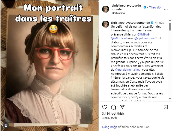Open Occhiatana location link
The height and width of the screenshot is (131, 172).
(x=118, y=13)
